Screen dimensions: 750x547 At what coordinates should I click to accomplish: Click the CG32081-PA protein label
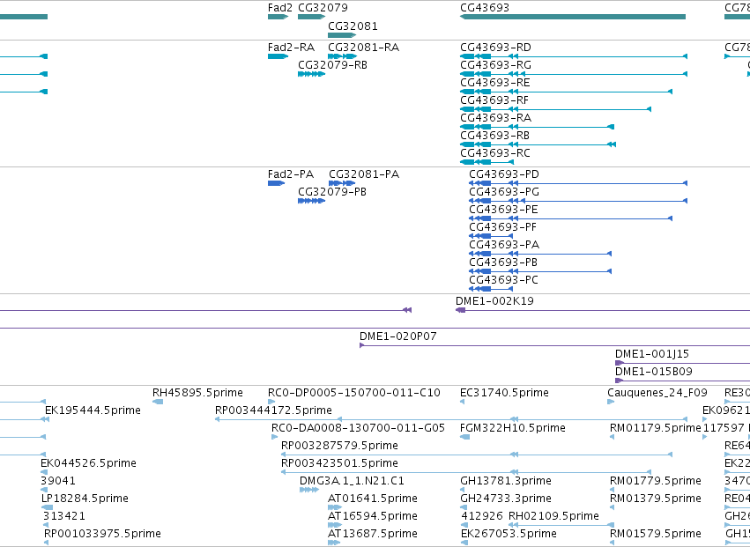point(364,174)
